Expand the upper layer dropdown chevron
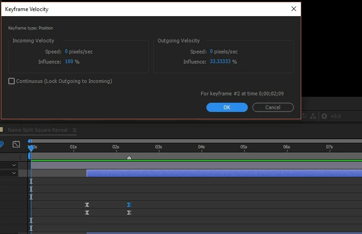The height and width of the screenshot is (234, 362). 14,165
